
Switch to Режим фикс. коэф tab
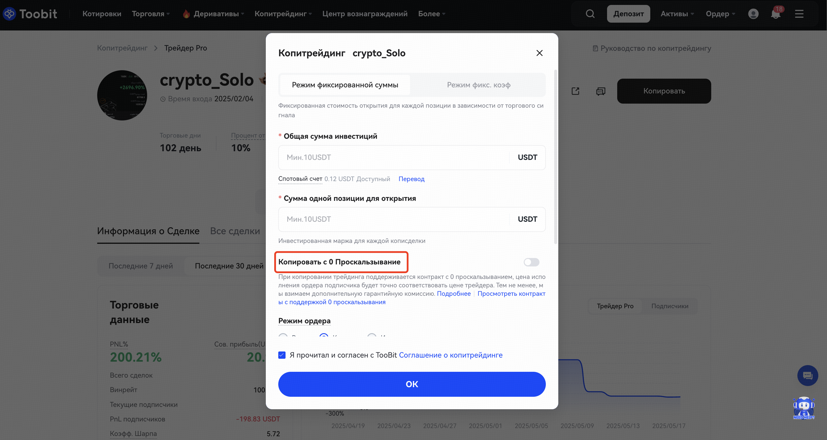[x=478, y=85]
